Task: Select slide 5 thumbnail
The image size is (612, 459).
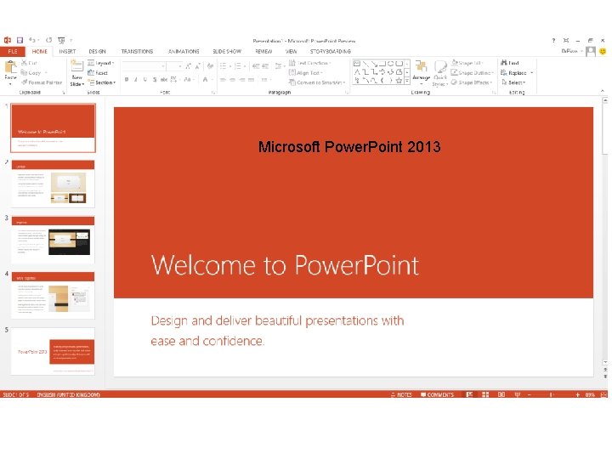Action: tap(53, 351)
